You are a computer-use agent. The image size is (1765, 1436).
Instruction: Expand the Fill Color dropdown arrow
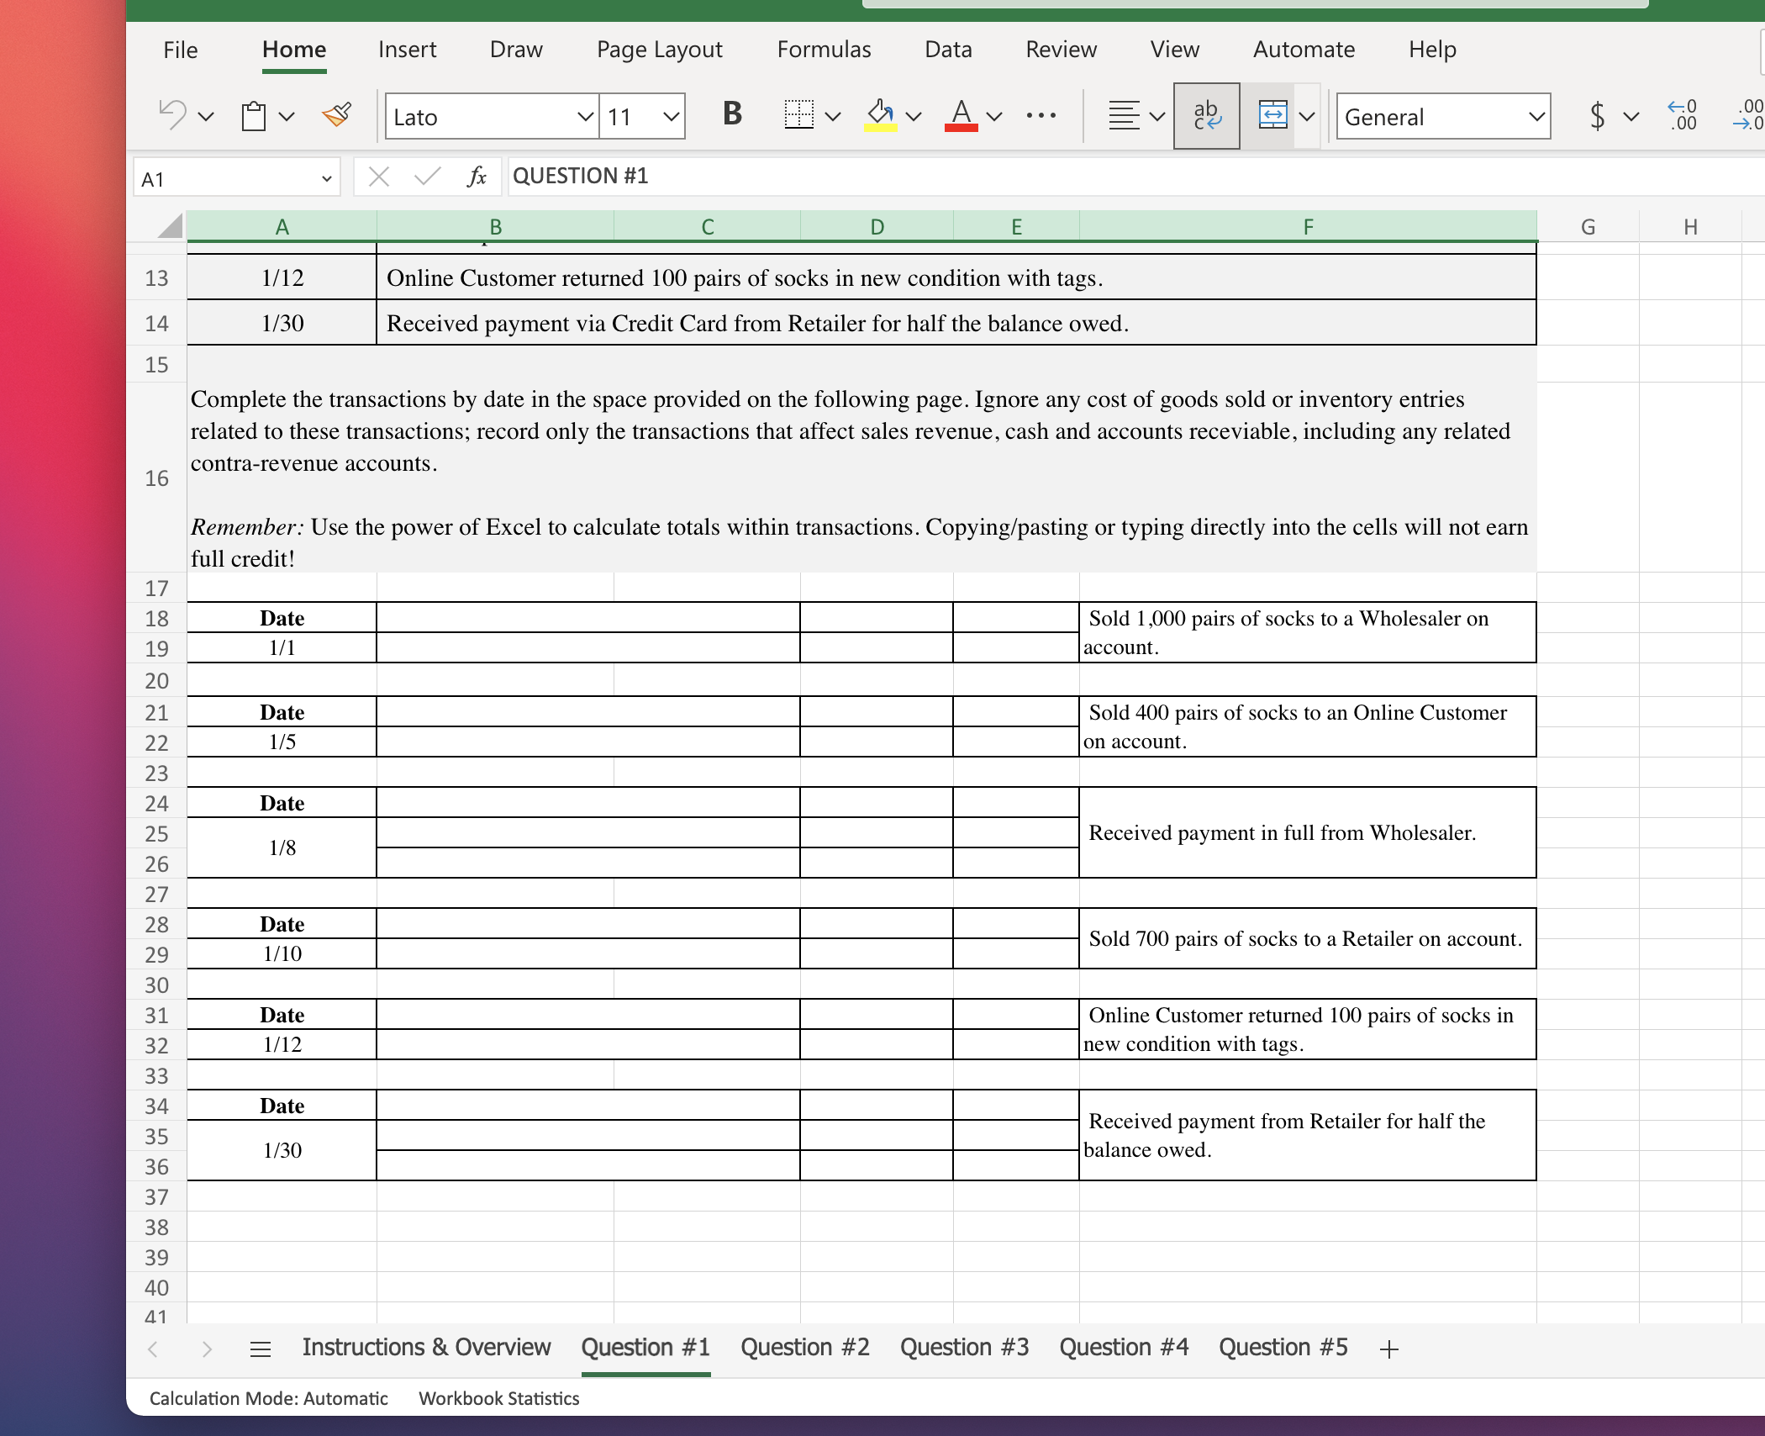[x=914, y=117]
